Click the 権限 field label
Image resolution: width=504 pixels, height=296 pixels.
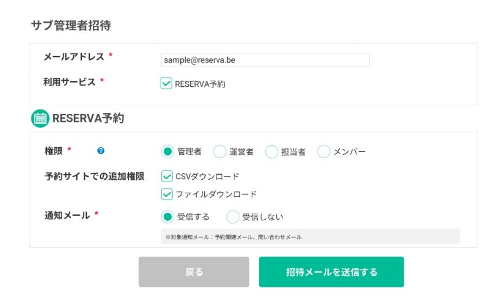(x=54, y=151)
